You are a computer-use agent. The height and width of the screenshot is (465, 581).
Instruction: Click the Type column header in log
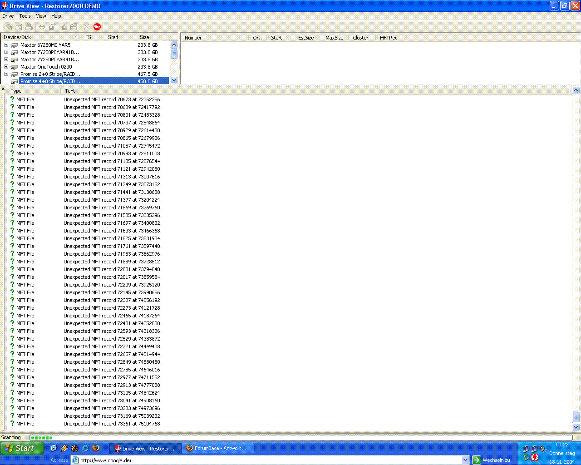pos(34,91)
